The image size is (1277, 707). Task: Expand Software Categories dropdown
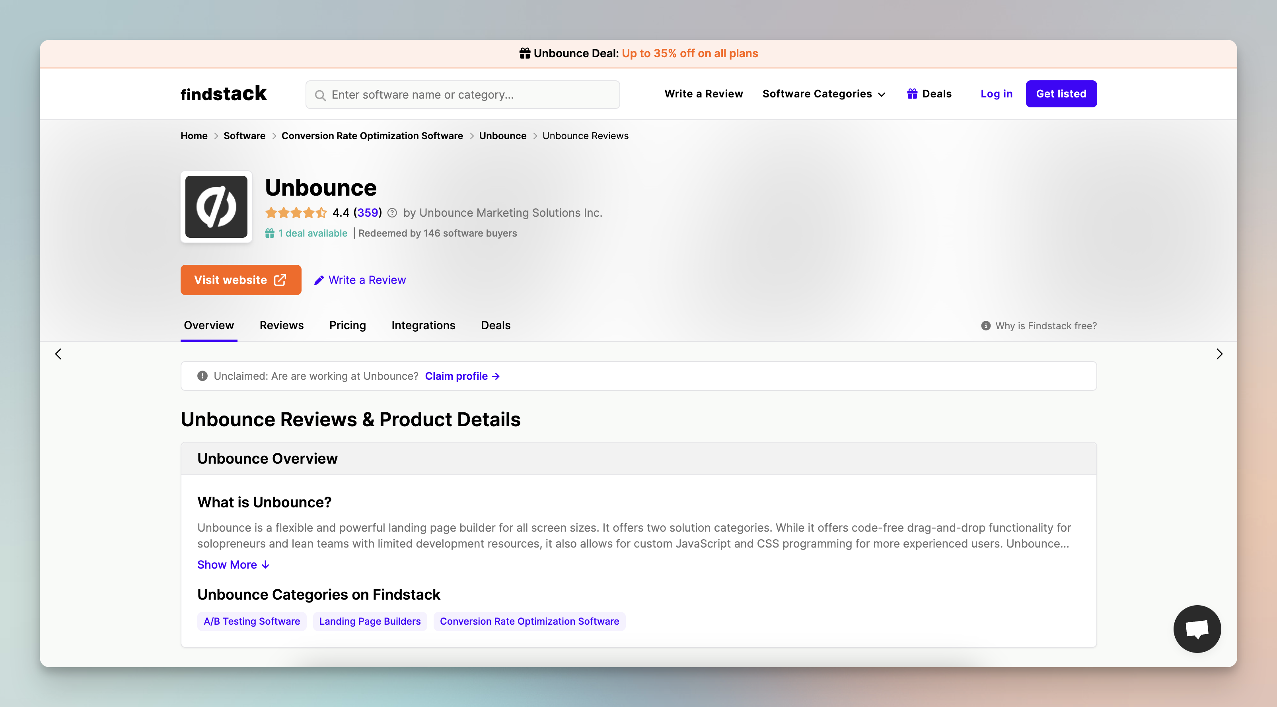coord(823,93)
